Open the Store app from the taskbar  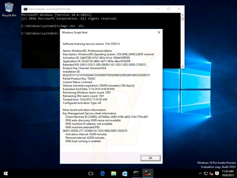(124, 173)
